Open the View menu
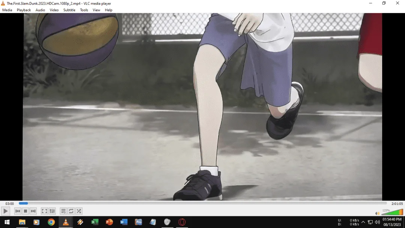405x228 pixels. coord(96,10)
